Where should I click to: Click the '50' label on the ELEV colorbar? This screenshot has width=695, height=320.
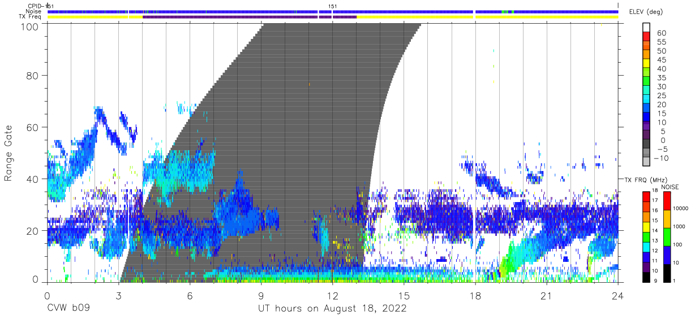click(x=661, y=51)
